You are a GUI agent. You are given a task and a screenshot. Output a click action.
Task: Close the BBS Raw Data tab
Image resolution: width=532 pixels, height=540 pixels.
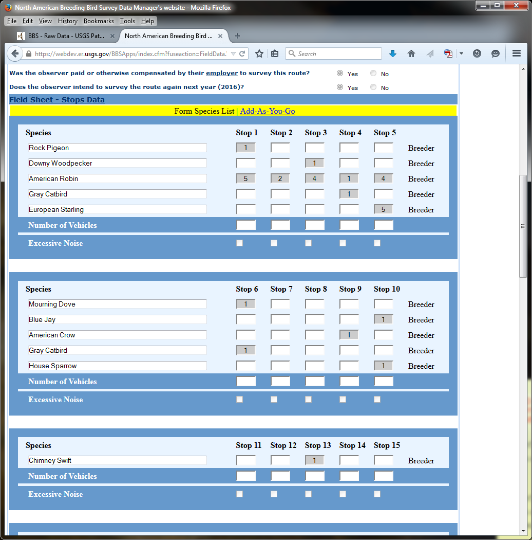point(112,36)
